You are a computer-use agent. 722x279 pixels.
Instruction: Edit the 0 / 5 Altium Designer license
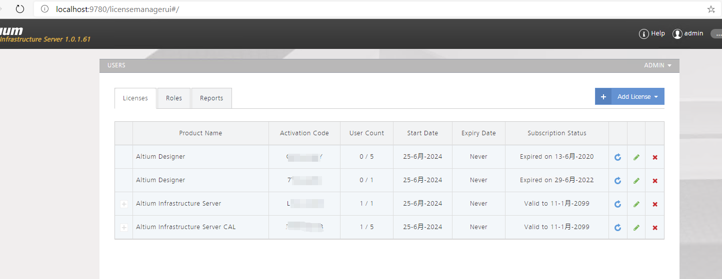tap(636, 157)
